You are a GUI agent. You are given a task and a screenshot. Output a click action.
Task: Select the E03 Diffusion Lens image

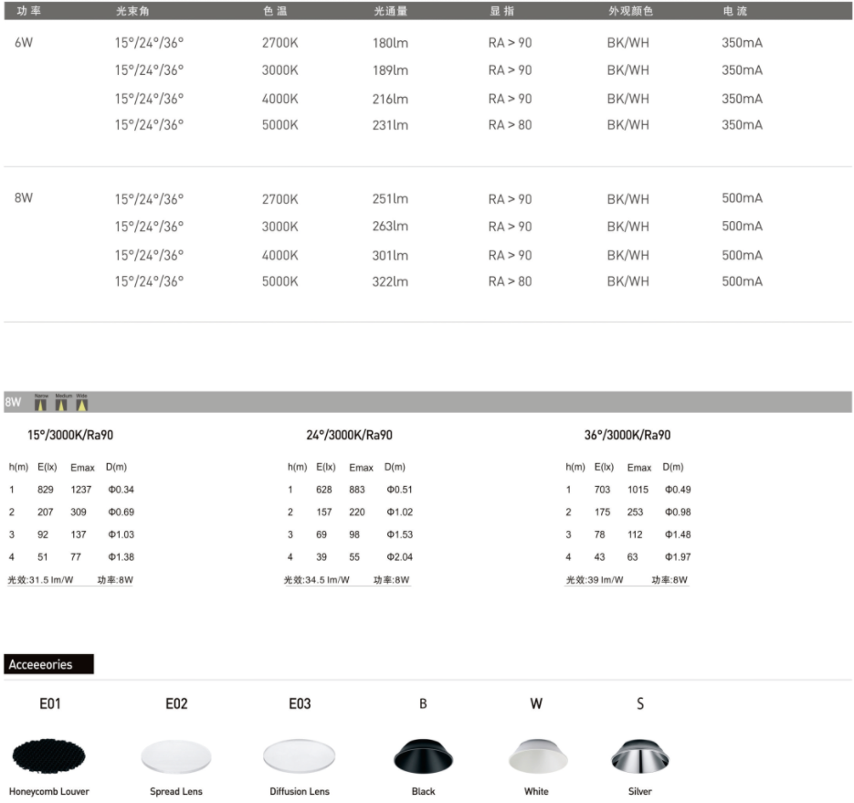[300, 756]
